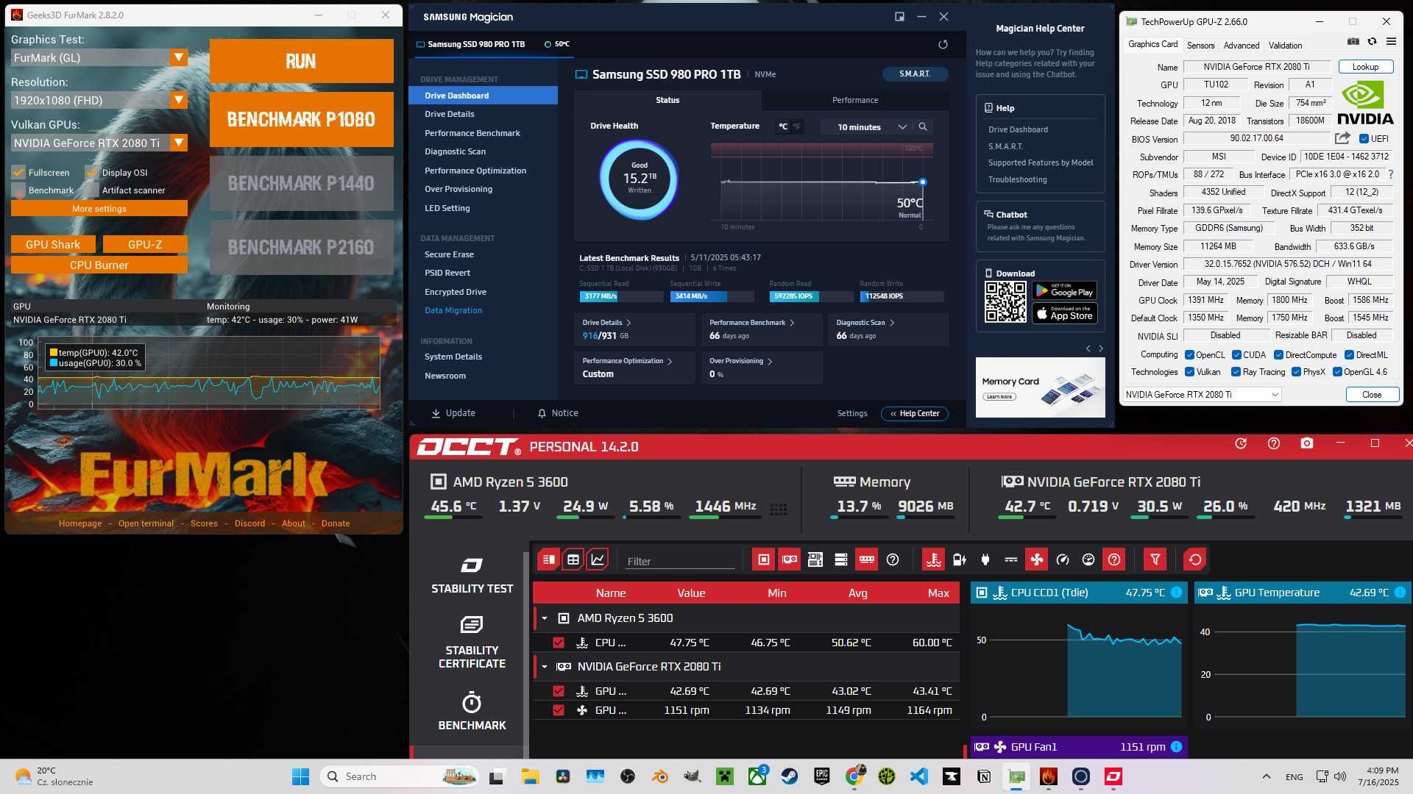Switch to GPU-Z Sensors tab
Screen dimensions: 1413x794
click(1200, 46)
